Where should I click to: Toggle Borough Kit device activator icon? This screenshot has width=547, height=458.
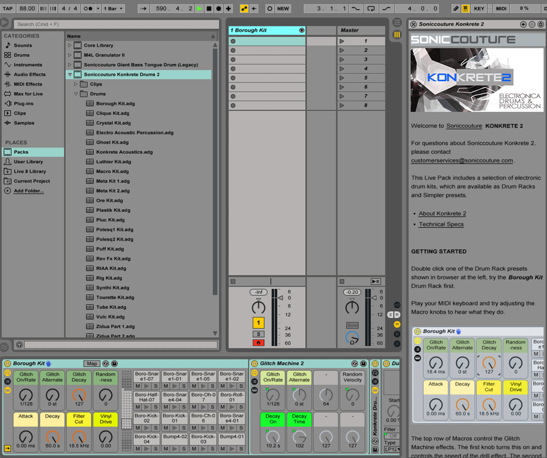coord(8,364)
